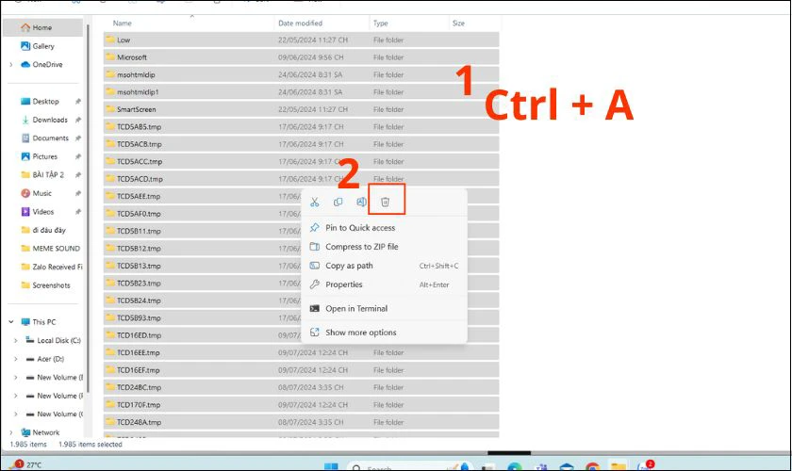Sort files by Date modified column
This screenshot has width=792, height=471.
tap(300, 23)
